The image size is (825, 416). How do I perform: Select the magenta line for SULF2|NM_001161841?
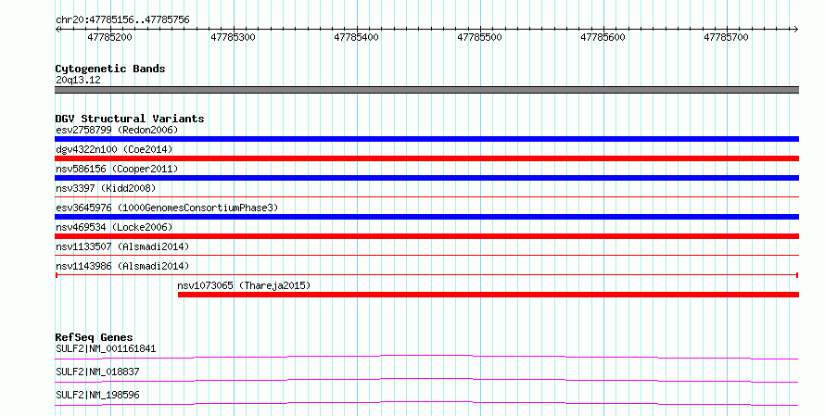click(426, 358)
